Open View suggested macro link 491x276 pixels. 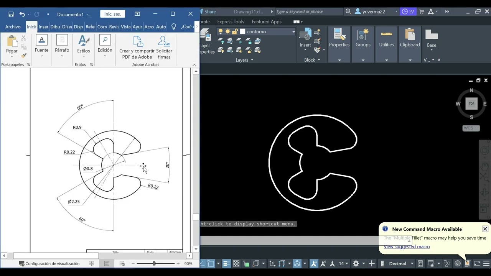point(407,246)
